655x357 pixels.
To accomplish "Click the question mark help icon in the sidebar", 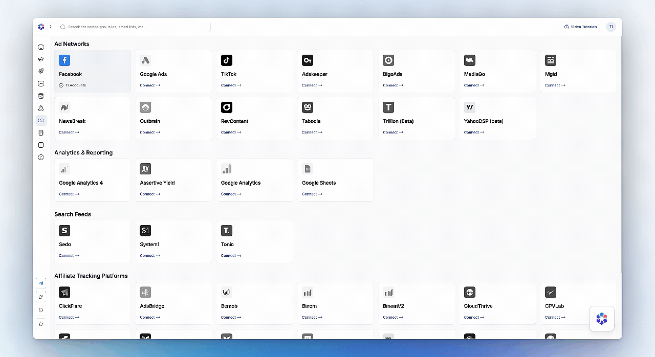I will [x=41, y=158].
